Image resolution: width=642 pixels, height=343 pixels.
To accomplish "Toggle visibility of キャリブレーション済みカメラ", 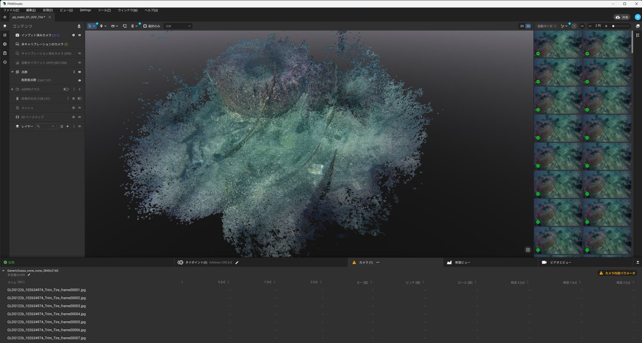I will (x=80, y=53).
